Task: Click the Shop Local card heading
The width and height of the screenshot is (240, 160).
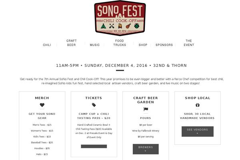Action: tap(198, 98)
